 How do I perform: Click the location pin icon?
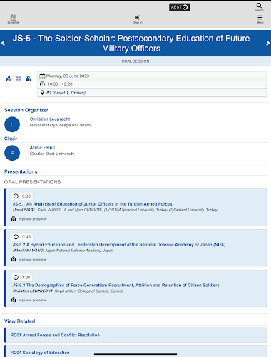tap(42, 93)
